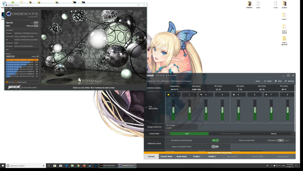This screenshot has width=303, height=171.
Task: Select Precision Boost Overdrive control mode
Action: pyautogui.click(x=230, y=133)
